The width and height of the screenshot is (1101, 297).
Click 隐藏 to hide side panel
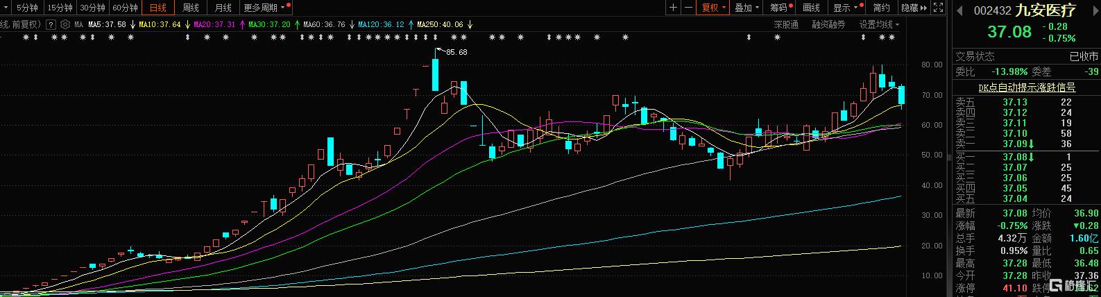(x=913, y=8)
